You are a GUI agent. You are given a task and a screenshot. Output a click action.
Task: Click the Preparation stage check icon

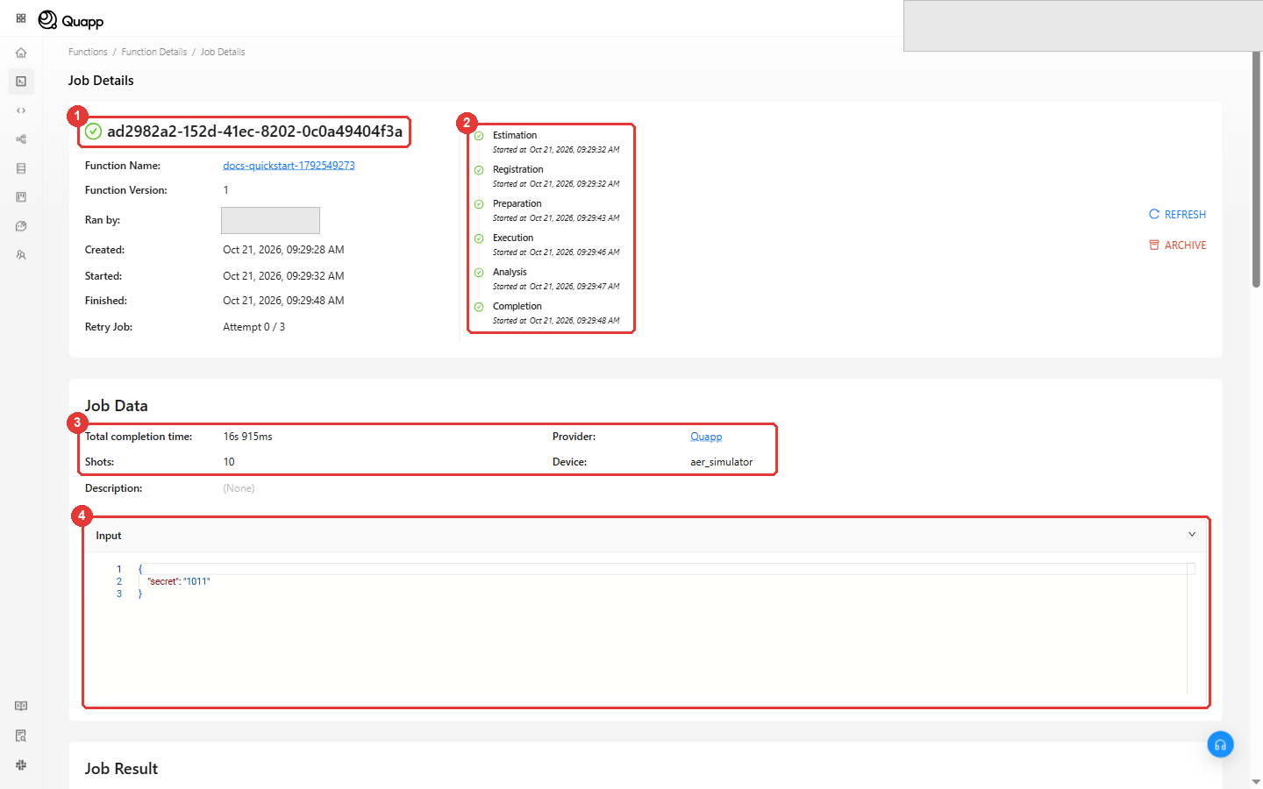(479, 204)
